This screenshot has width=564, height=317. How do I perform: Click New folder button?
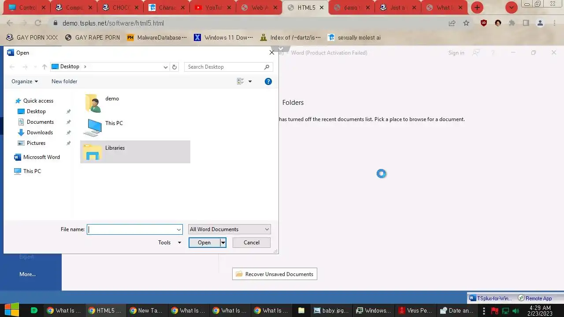(x=64, y=81)
